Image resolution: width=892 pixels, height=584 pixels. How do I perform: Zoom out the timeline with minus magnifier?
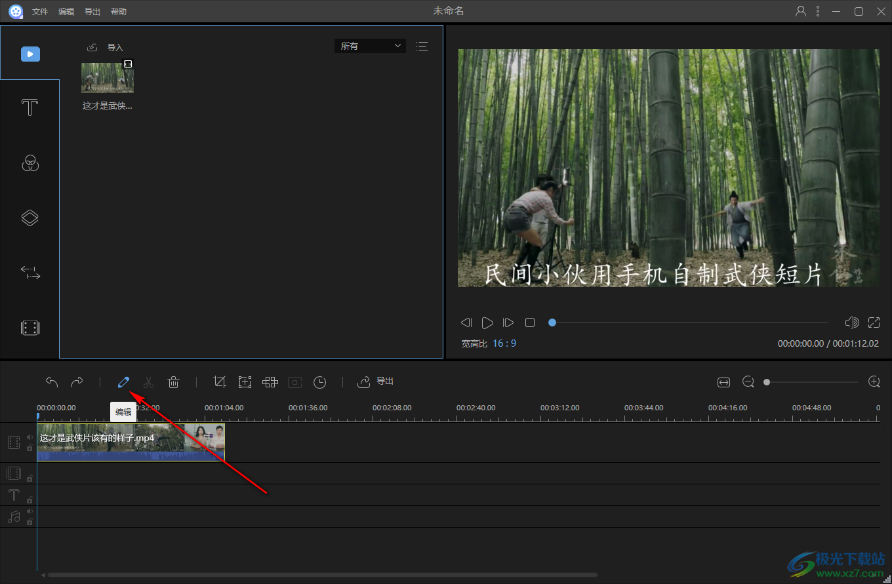point(748,382)
